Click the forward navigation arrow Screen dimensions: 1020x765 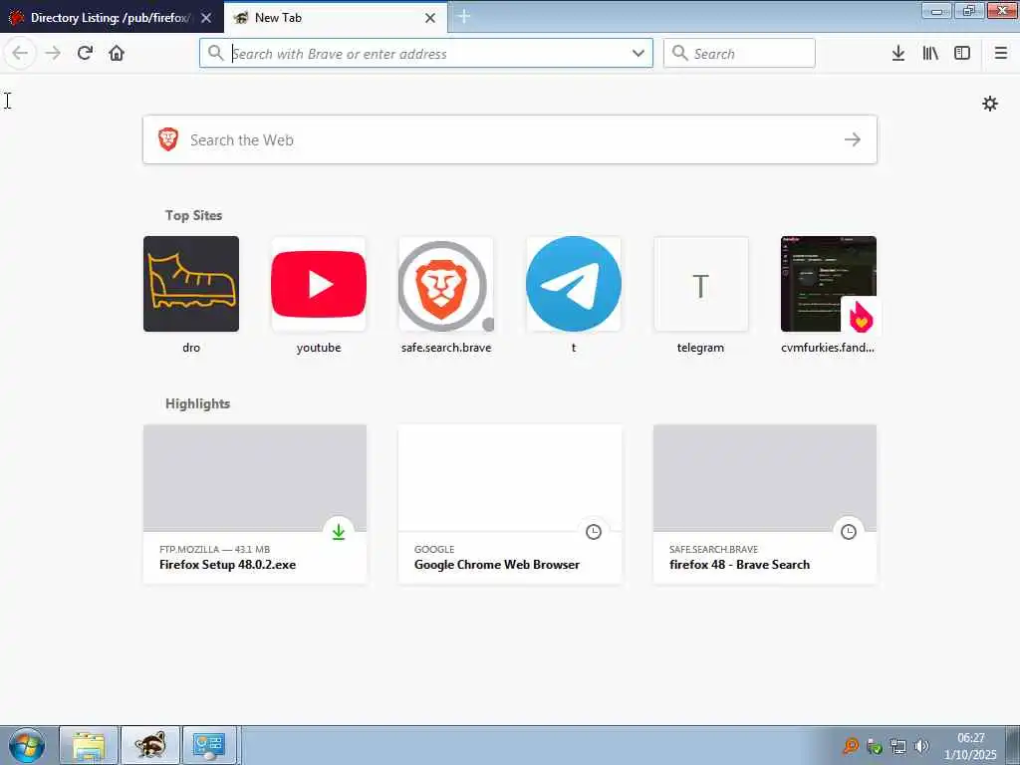point(53,54)
